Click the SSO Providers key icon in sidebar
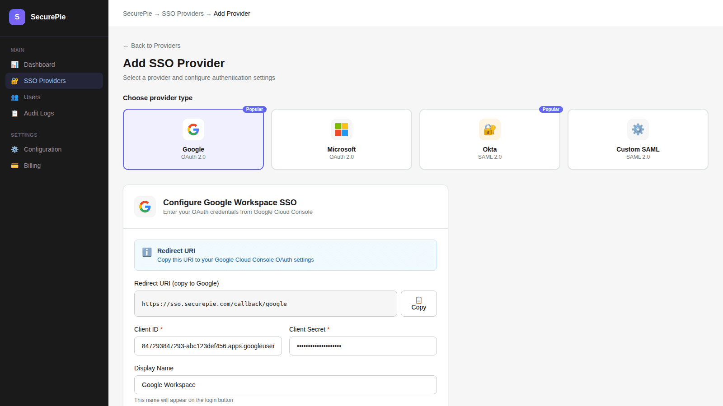The width and height of the screenshot is (723, 406). pyautogui.click(x=14, y=81)
